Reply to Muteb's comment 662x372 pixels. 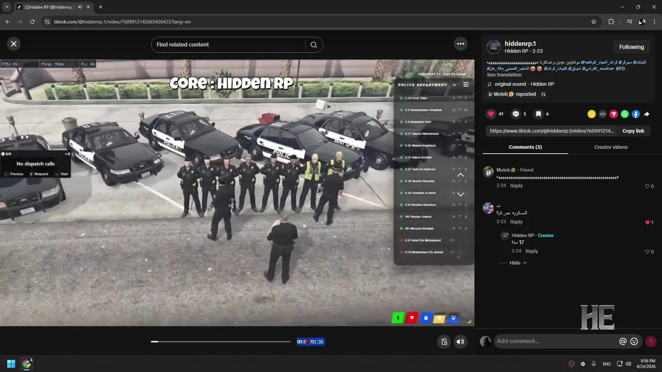point(516,185)
